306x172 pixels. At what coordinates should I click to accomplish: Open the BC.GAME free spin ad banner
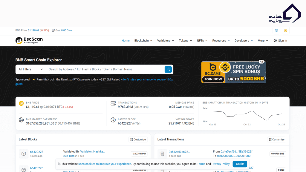coord(233,72)
